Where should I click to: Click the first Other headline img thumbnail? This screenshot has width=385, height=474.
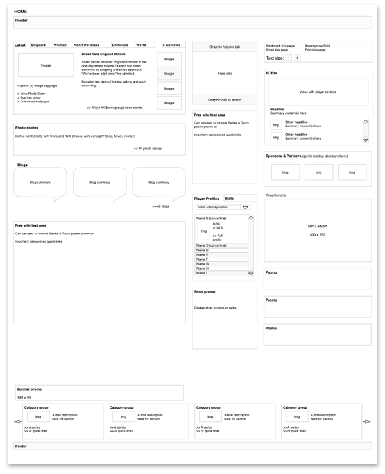point(276,125)
